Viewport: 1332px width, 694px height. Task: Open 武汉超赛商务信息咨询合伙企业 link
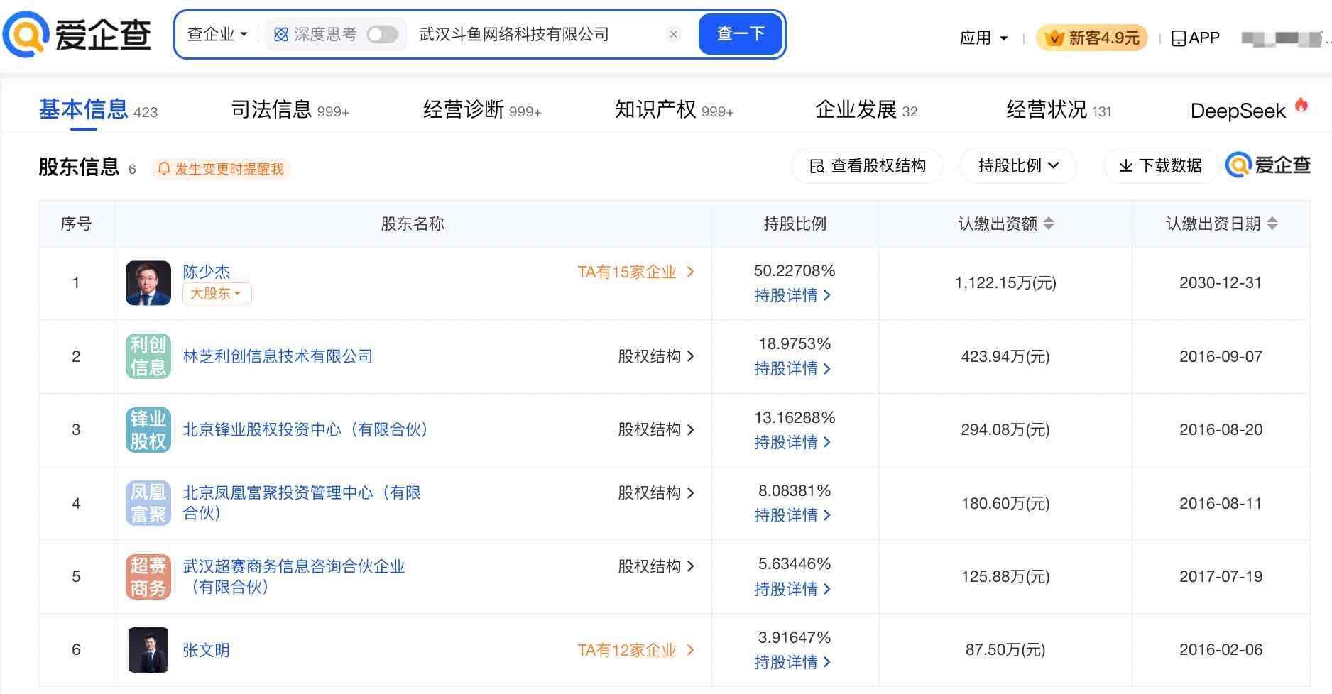(x=294, y=576)
